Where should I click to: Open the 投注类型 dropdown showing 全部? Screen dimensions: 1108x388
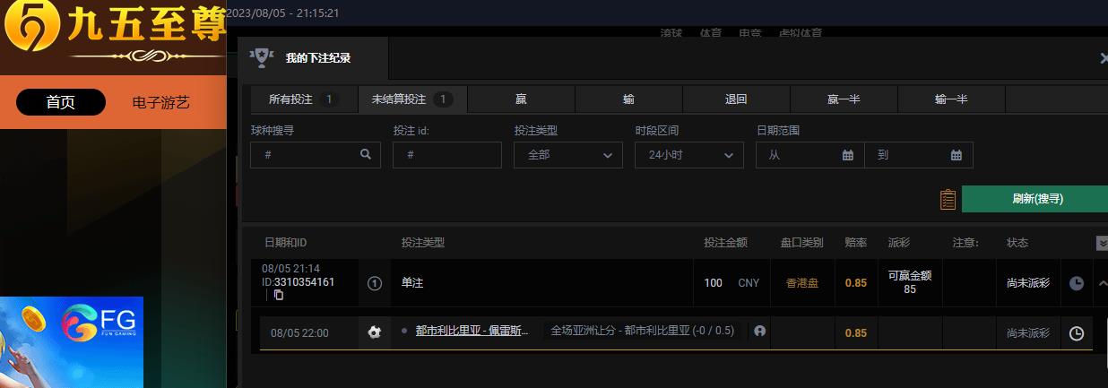tap(568, 155)
